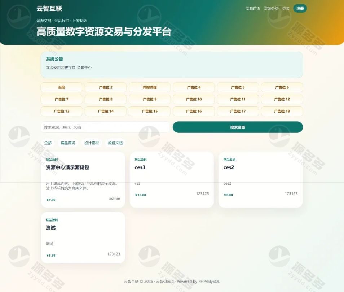The image size is (344, 292).
Task: Open 资源分类 in top navigation
Action: [271, 9]
